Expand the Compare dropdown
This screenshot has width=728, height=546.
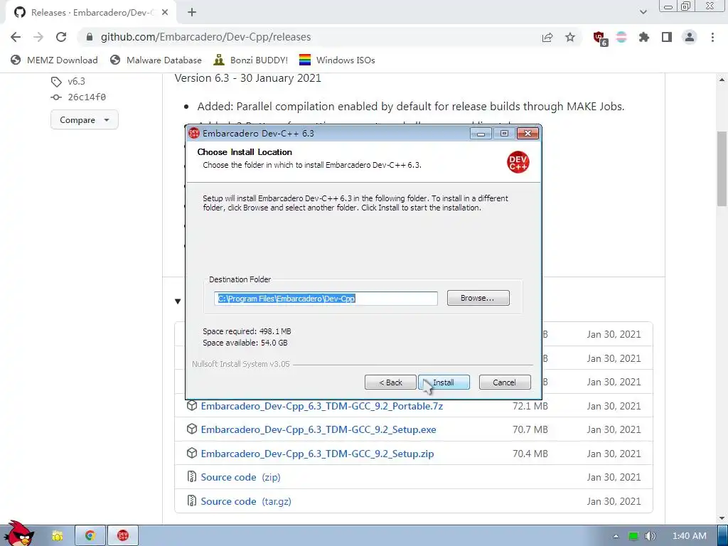(x=85, y=119)
